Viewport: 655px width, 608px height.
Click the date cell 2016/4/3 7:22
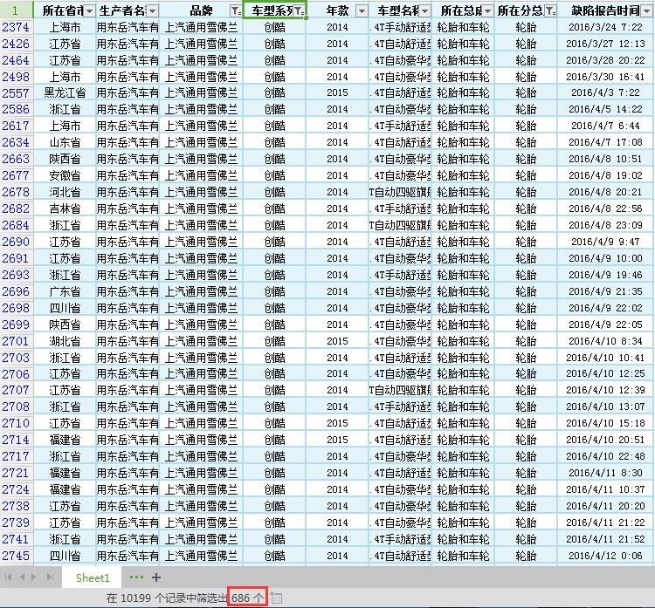[605, 92]
